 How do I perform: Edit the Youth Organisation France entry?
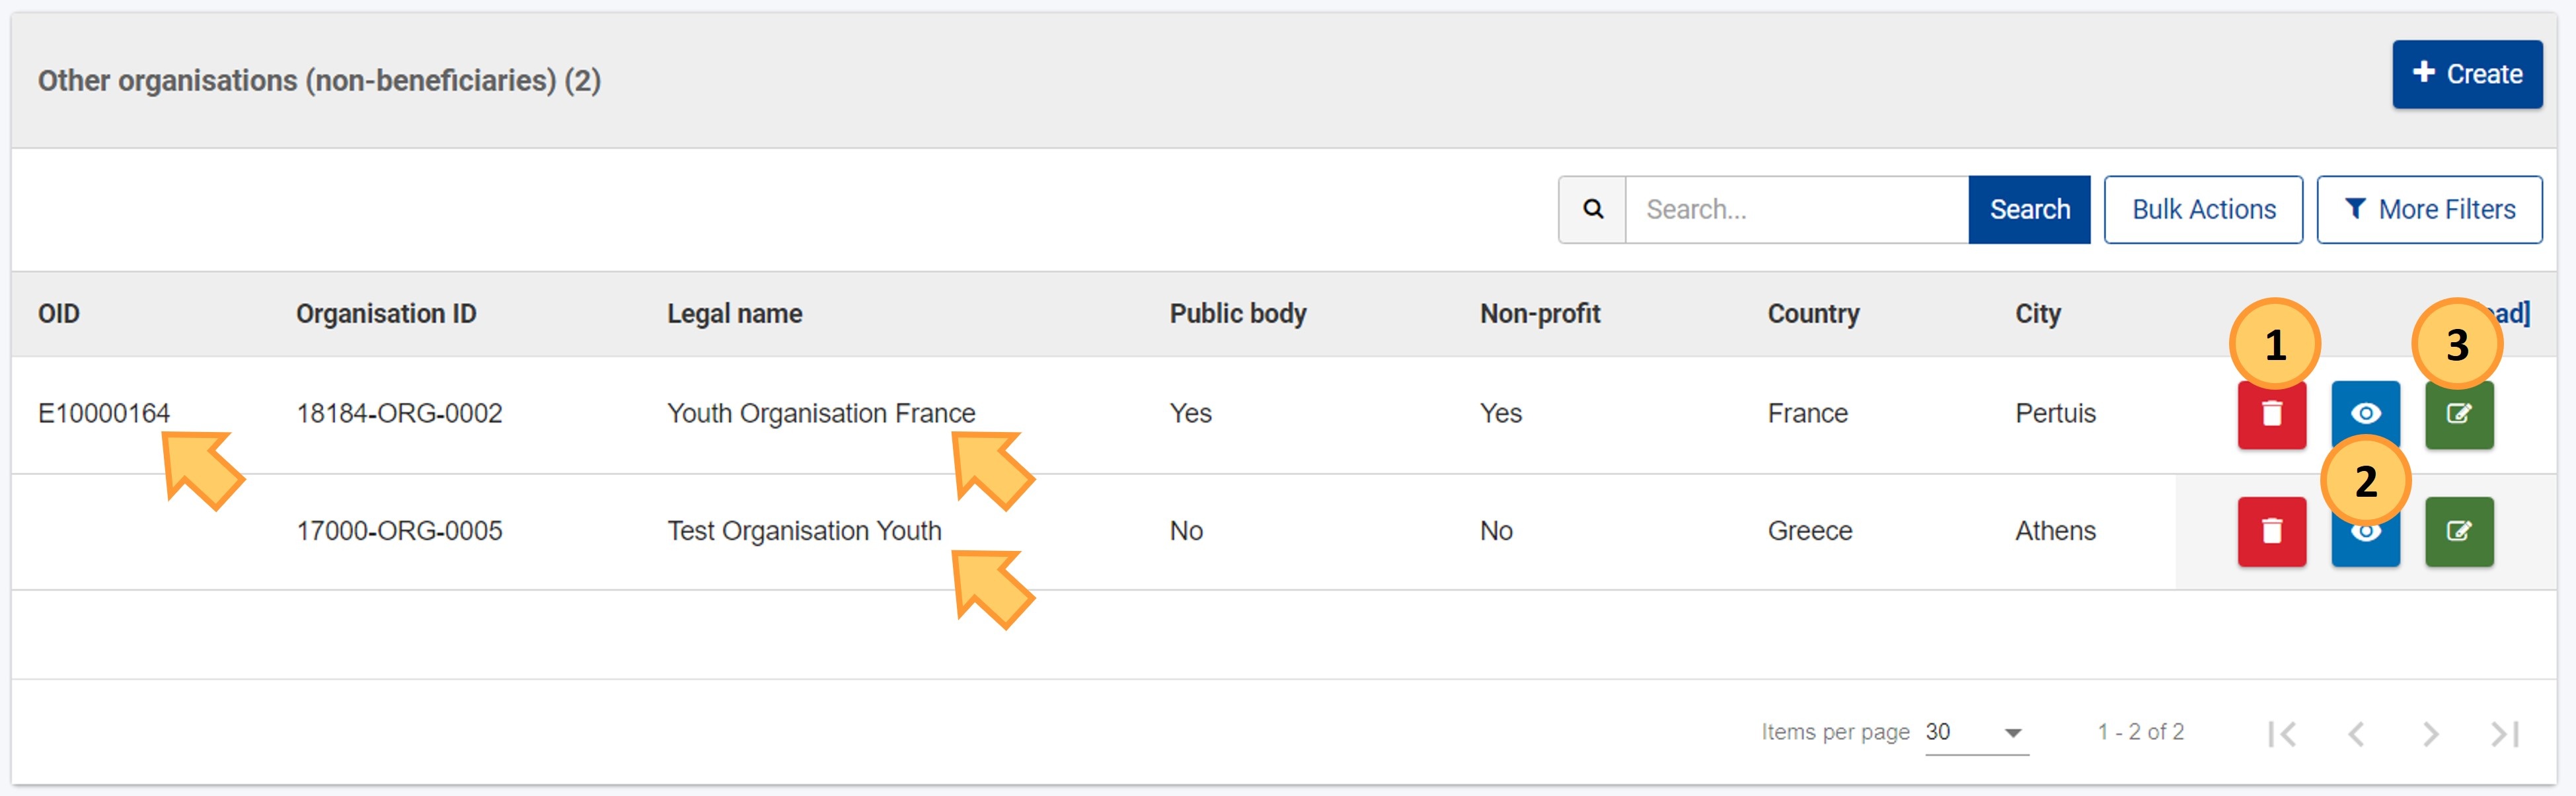[2459, 414]
